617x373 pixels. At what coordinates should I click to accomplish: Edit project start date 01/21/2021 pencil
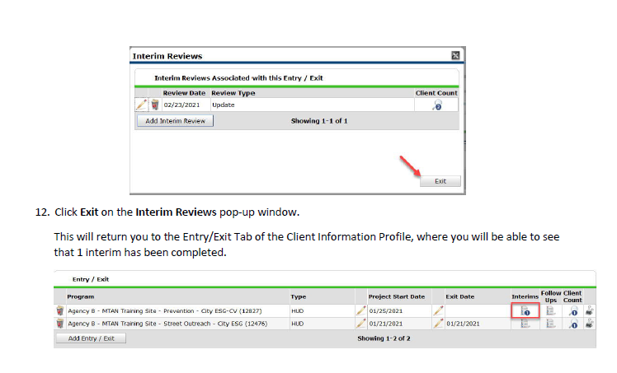pos(360,324)
